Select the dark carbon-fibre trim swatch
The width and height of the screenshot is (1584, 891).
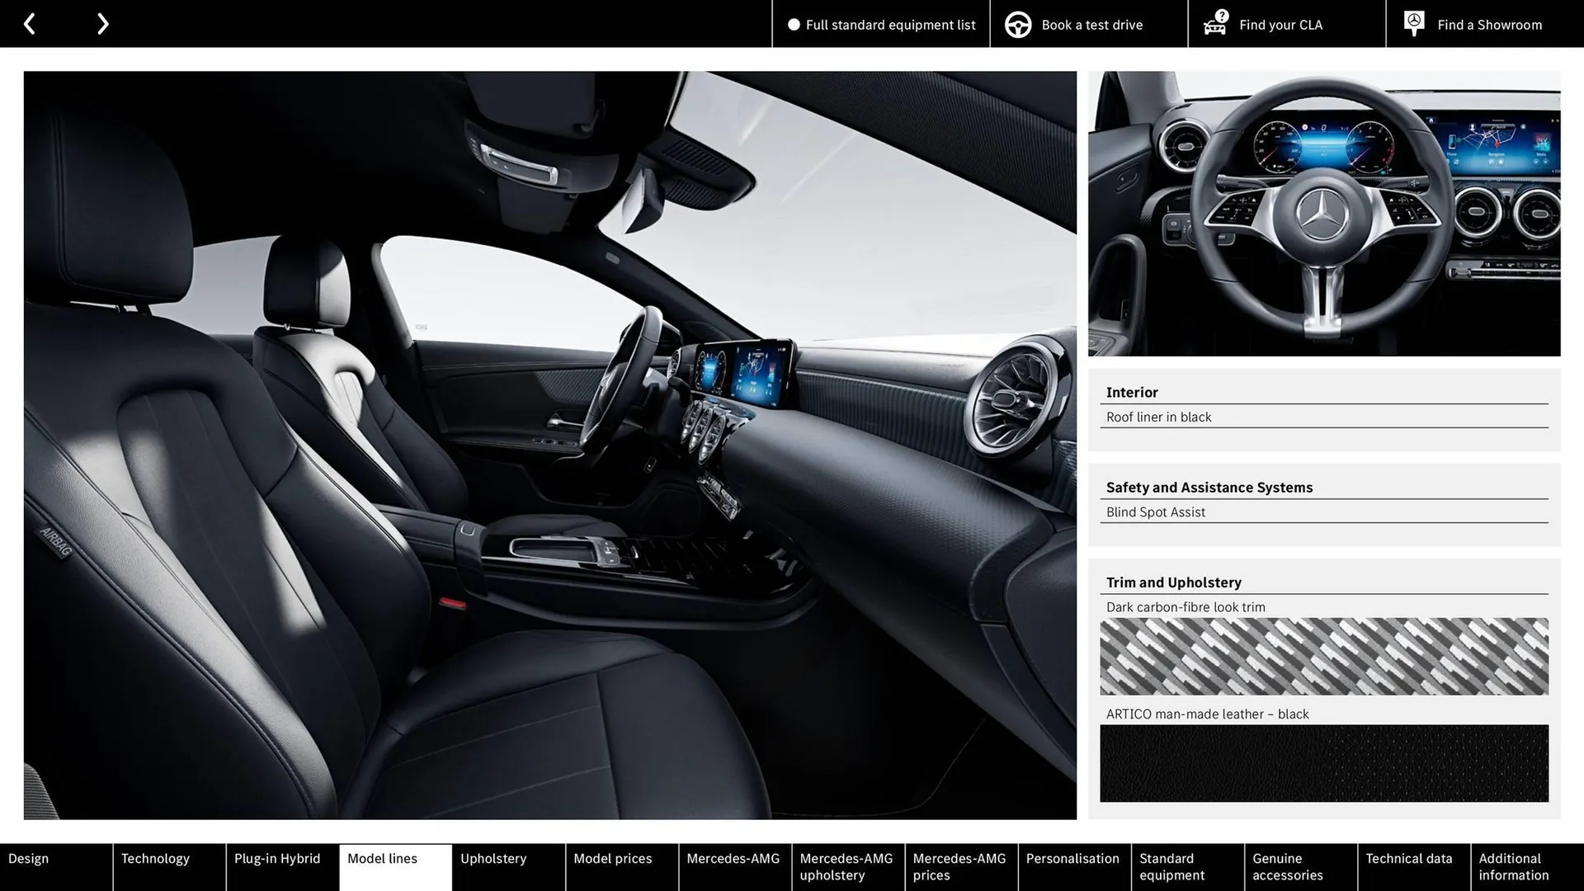[1323, 658]
